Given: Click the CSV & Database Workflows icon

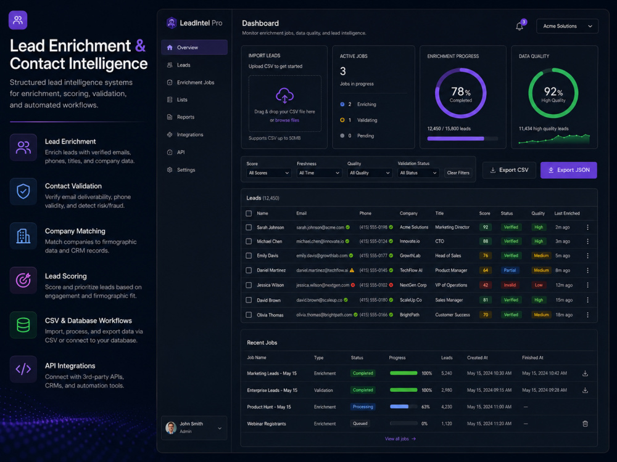Looking at the screenshot, I should click(x=23, y=325).
